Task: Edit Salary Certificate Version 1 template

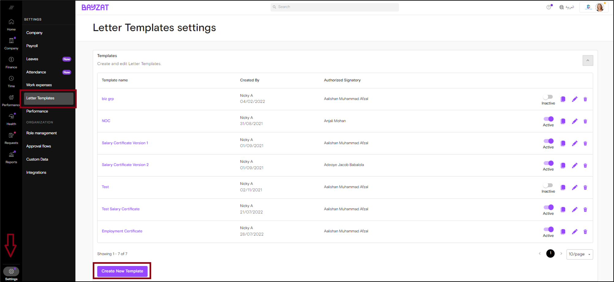Action: pyautogui.click(x=574, y=143)
